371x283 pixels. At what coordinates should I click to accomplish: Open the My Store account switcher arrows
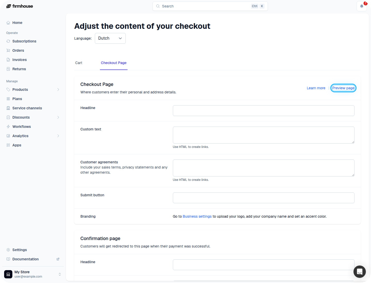(60, 274)
